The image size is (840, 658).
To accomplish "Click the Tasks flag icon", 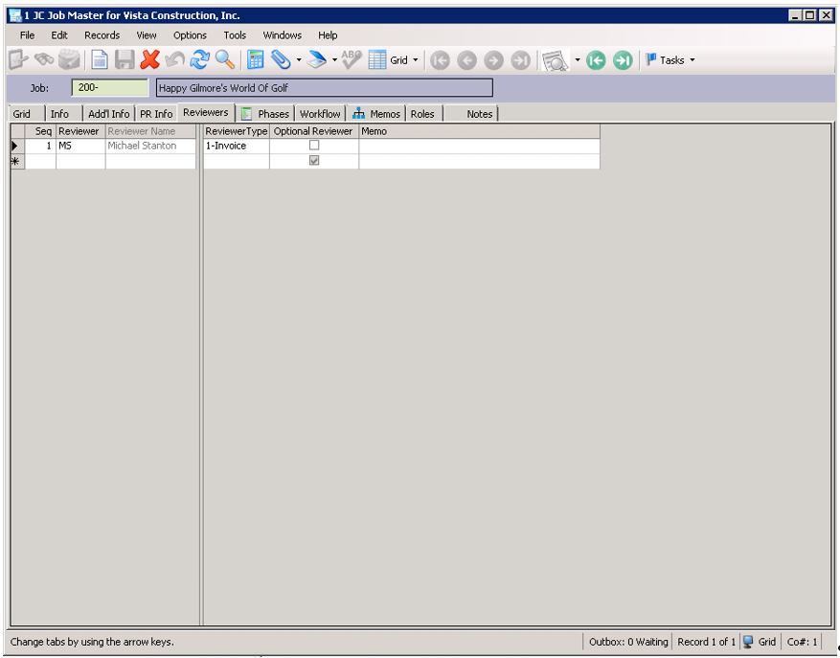I will [651, 59].
